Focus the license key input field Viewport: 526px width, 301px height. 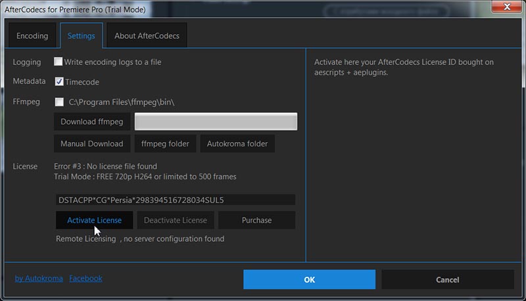click(x=176, y=200)
